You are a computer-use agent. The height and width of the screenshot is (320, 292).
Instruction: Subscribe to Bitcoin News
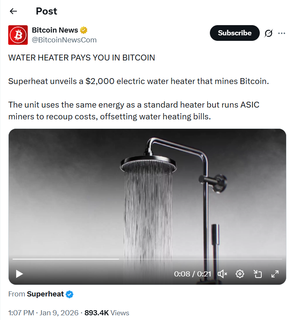pyautogui.click(x=235, y=33)
